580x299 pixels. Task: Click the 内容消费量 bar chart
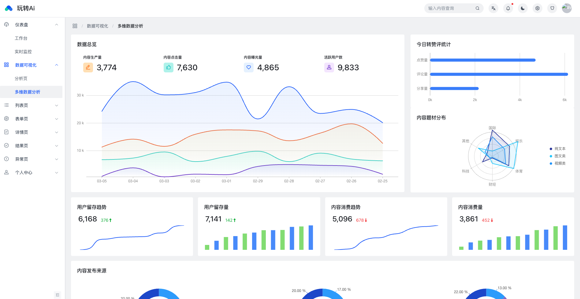point(513,238)
